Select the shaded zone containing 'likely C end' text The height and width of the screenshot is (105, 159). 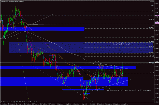point(81,47)
